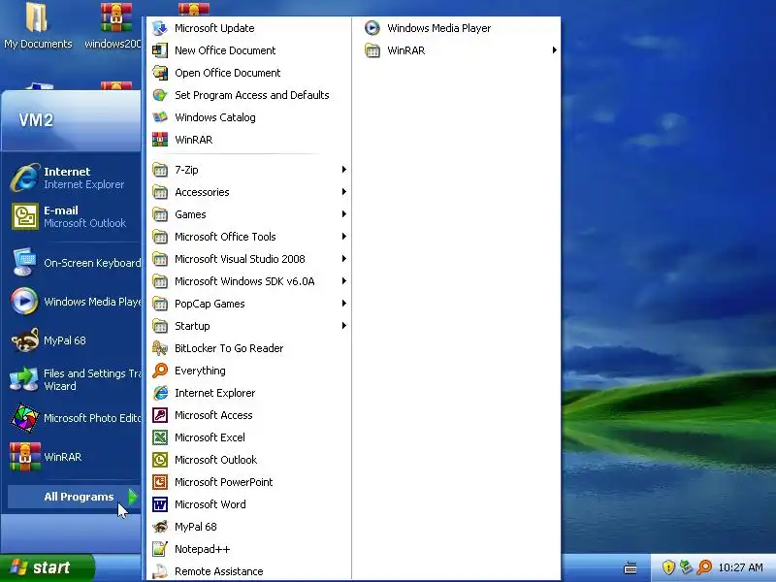Click the Internet Explorer icon in All Programs list
776x582 pixels.
pyautogui.click(x=160, y=393)
